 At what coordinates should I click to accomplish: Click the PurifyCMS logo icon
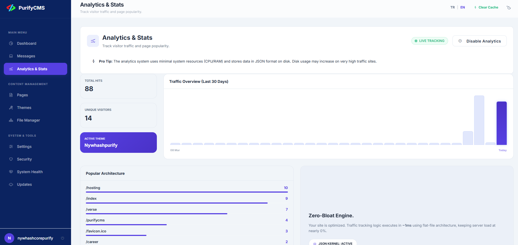pyautogui.click(x=11, y=8)
